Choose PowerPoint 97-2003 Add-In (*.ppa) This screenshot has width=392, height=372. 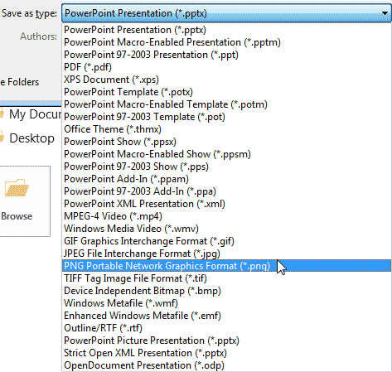click(226, 191)
